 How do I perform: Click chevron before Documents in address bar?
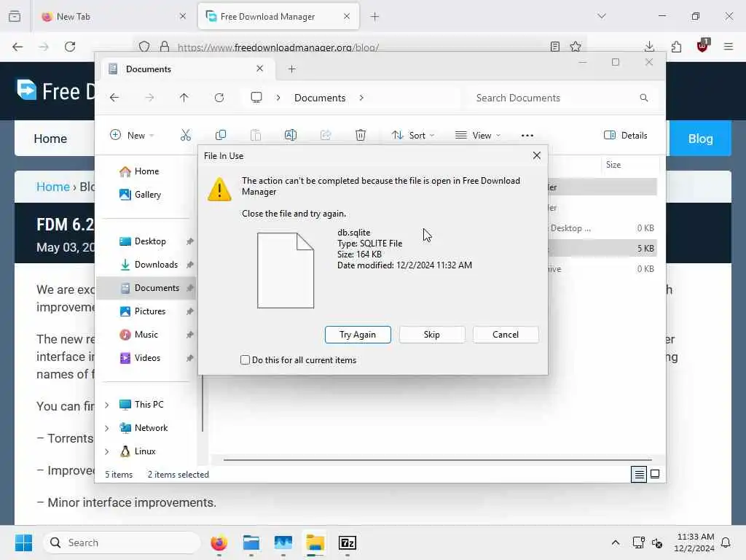coord(278,98)
